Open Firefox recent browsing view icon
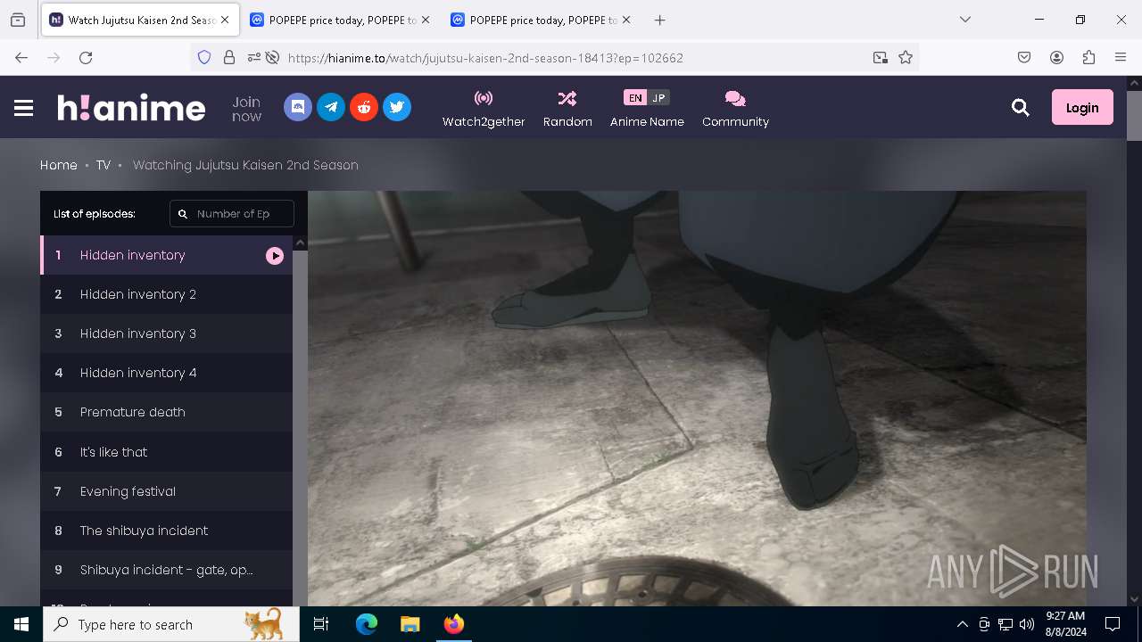 (x=18, y=20)
